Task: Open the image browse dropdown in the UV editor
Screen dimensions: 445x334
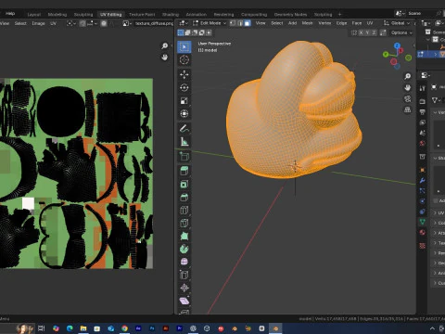Action: coord(127,23)
